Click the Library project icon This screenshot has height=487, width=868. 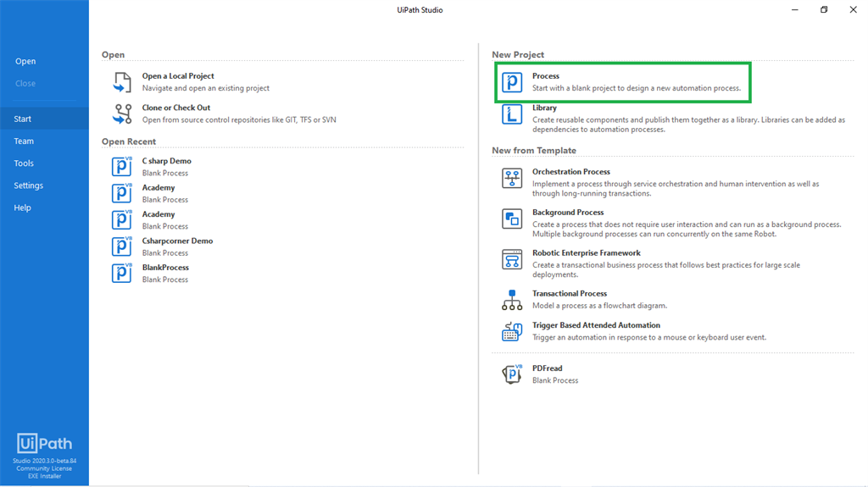pos(511,114)
